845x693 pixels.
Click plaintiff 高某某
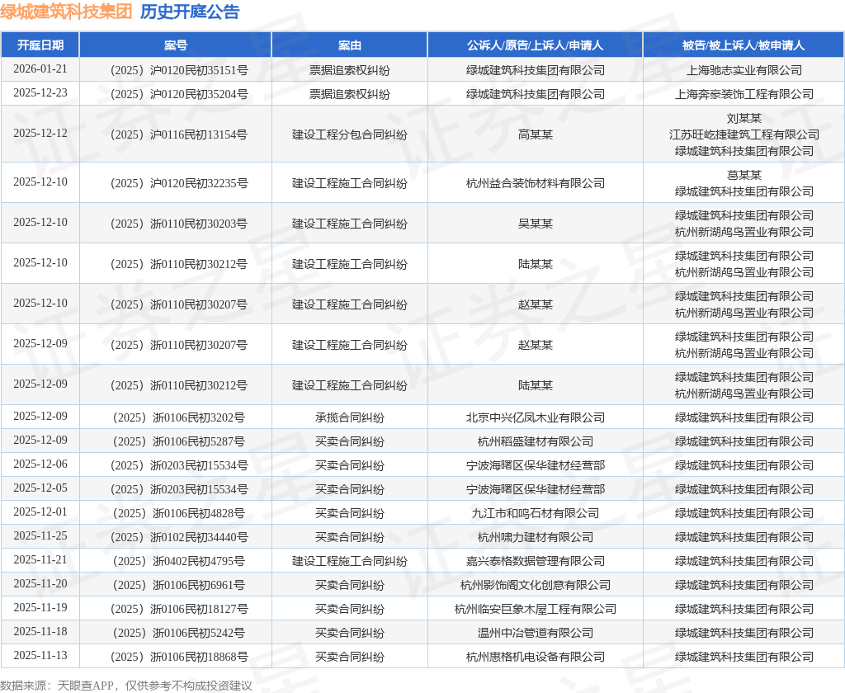pyautogui.click(x=535, y=134)
